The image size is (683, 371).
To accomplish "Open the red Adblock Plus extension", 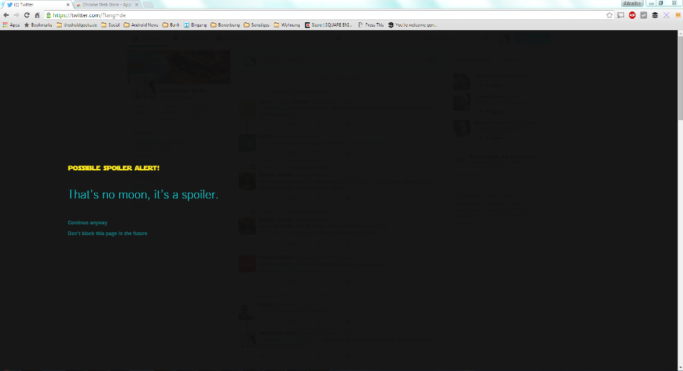I will pos(632,15).
